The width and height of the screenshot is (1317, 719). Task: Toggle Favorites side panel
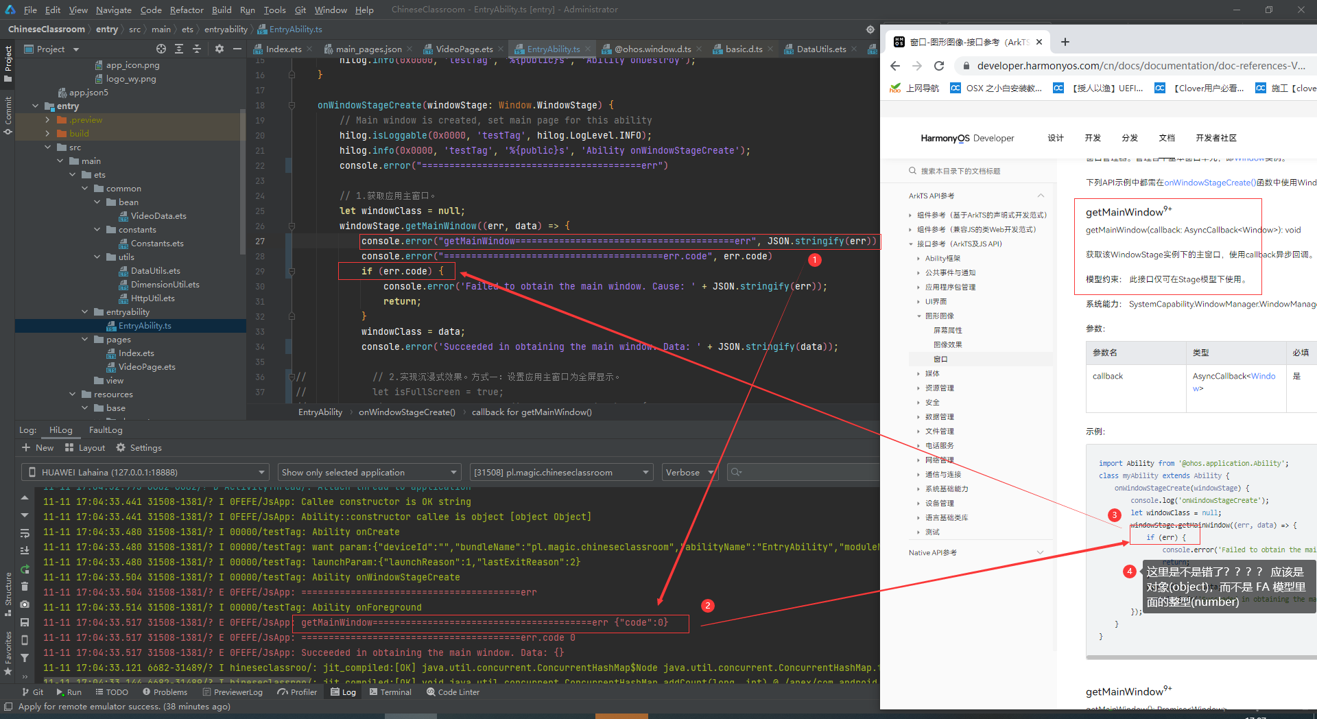pyautogui.click(x=8, y=654)
